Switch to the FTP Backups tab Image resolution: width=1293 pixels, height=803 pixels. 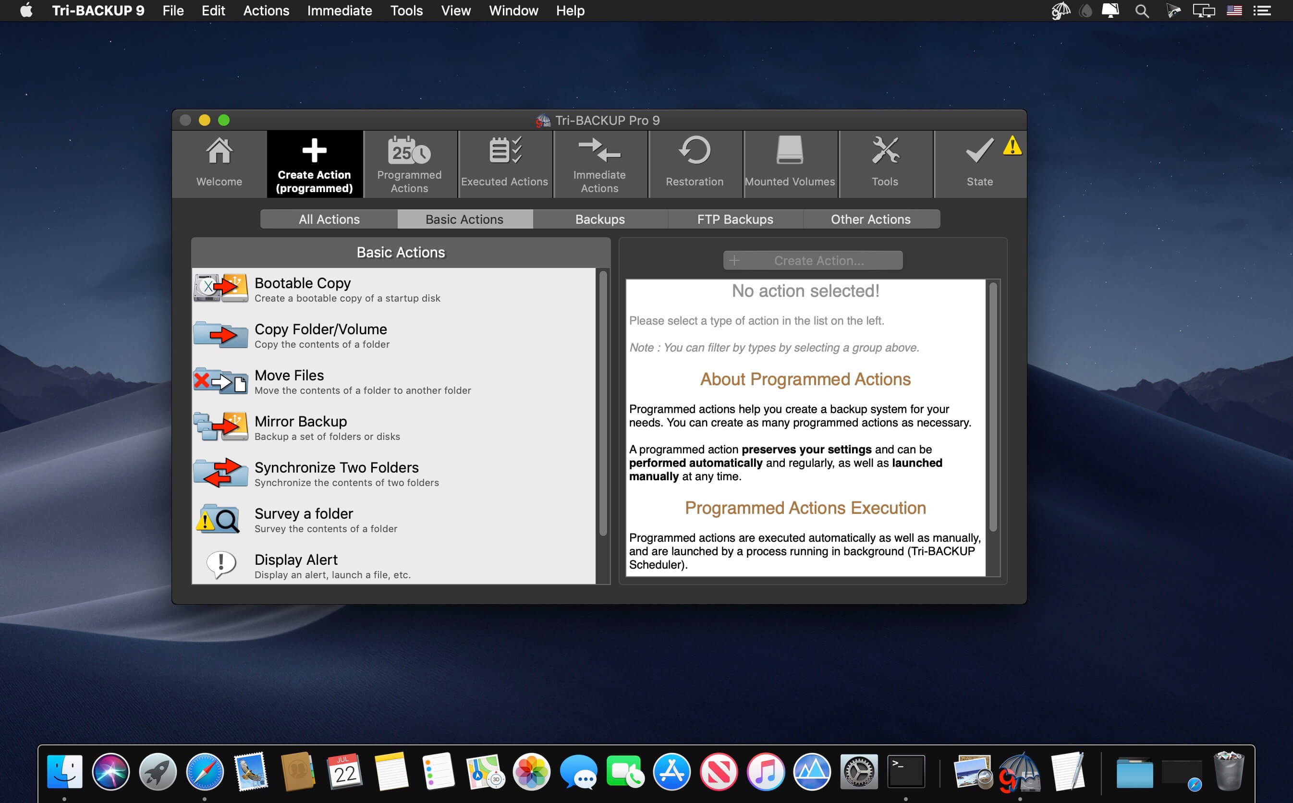(x=735, y=219)
